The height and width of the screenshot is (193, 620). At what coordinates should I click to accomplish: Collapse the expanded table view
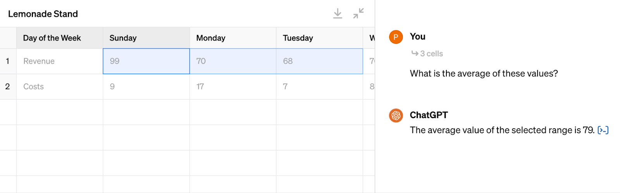358,14
